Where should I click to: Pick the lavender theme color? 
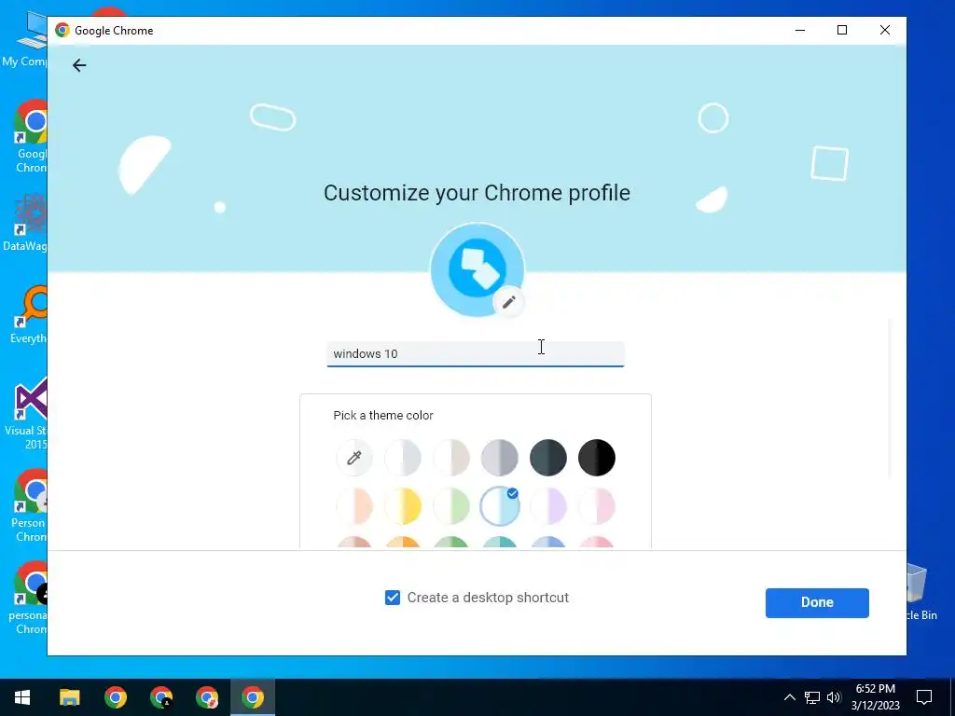click(548, 506)
